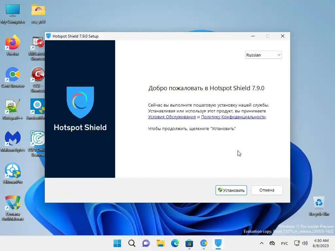The image size is (335, 251).
Task: Open the Windows Start menu
Action: point(117,243)
